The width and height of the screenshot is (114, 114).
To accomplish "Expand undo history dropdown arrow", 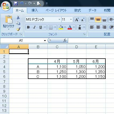I will [25, 3].
